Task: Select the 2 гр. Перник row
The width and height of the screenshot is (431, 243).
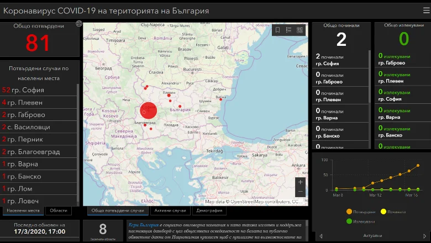Action: click(x=39, y=139)
